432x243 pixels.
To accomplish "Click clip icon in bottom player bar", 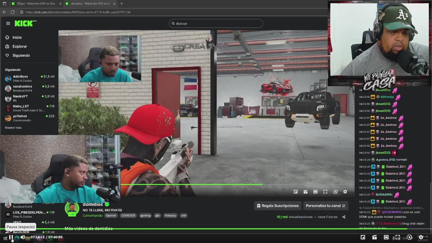I will [375, 237].
